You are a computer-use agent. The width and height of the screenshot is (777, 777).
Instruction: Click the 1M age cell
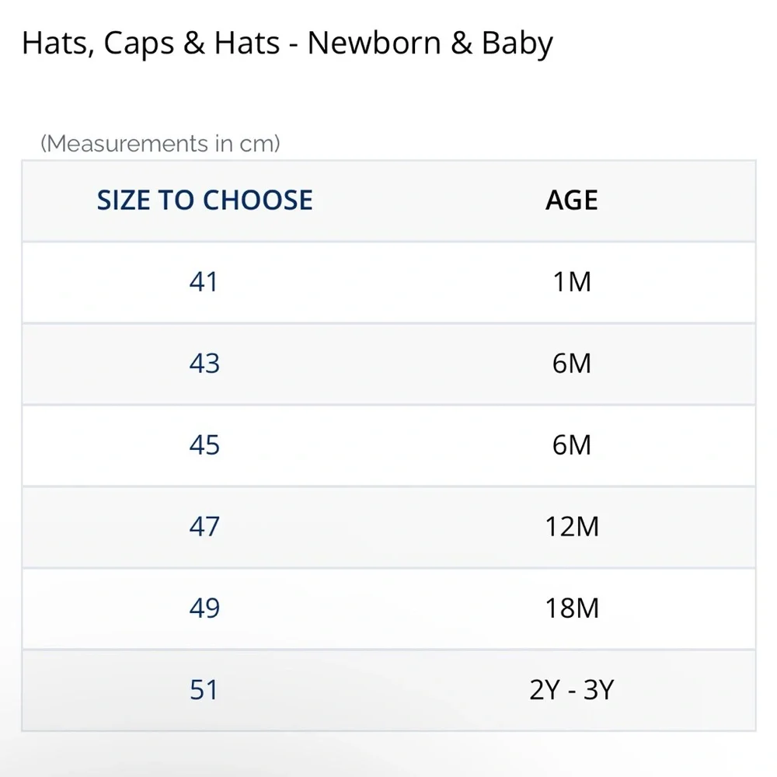(x=572, y=282)
